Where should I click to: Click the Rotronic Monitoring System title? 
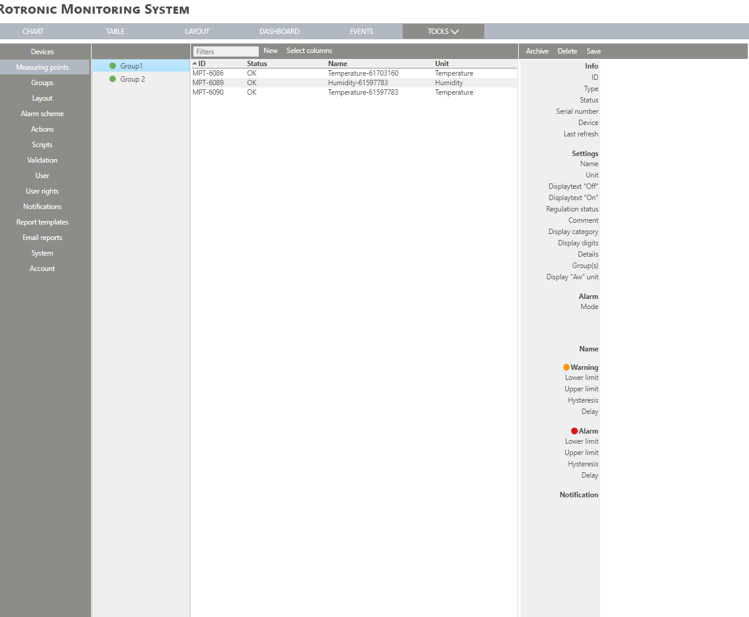[x=94, y=10]
